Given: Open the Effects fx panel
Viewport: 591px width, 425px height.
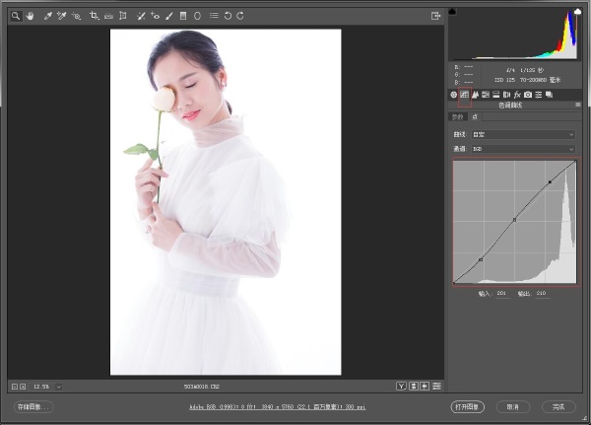Looking at the screenshot, I should click(517, 95).
